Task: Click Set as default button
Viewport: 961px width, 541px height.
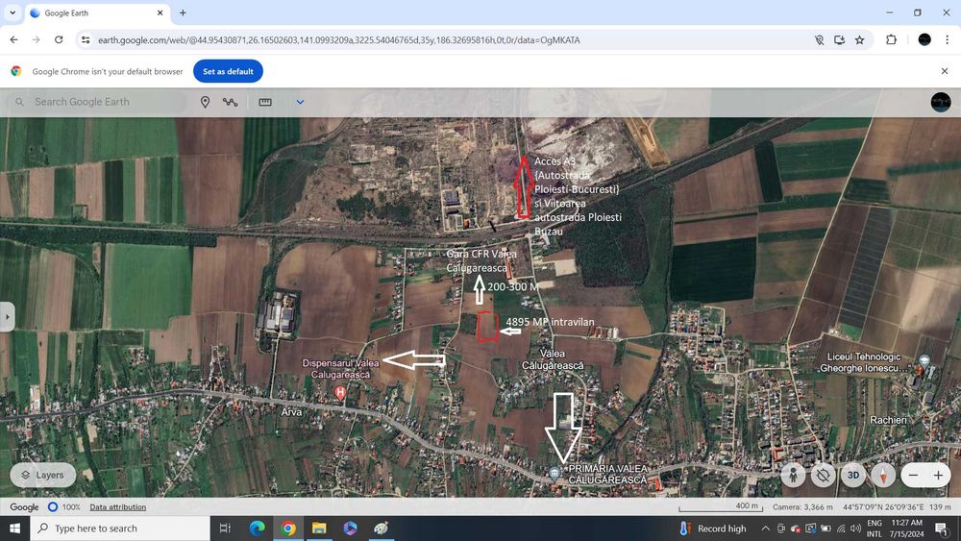Action: [228, 71]
